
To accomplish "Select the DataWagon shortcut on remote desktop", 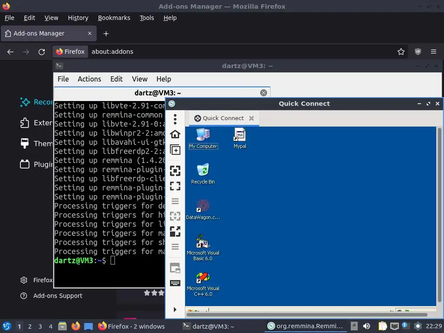I will 203,209.
